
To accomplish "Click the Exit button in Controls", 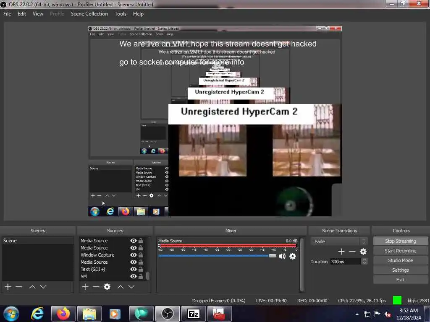I will pyautogui.click(x=400, y=280).
